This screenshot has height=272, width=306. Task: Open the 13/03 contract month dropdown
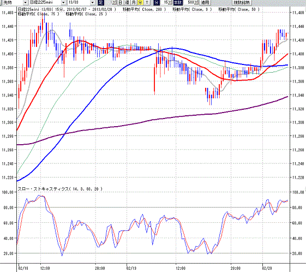pos(93,3)
